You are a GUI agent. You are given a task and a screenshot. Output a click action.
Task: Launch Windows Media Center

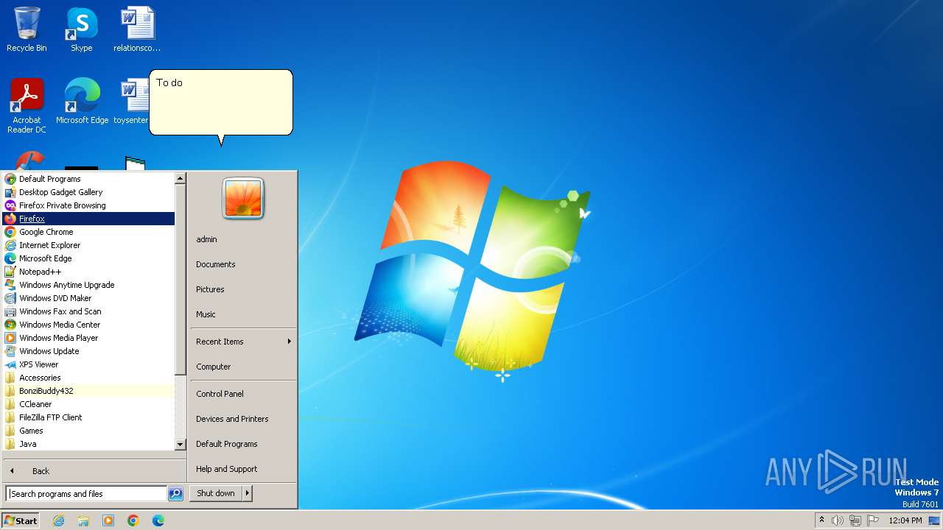tap(88, 325)
